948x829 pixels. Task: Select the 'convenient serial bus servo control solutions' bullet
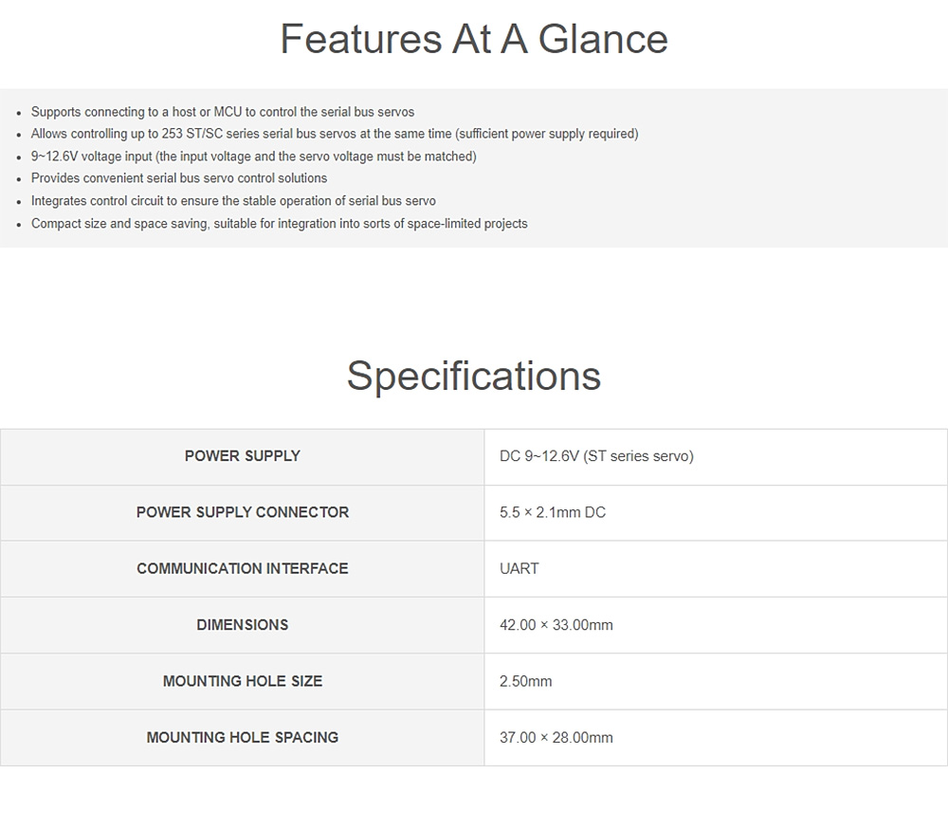179,178
